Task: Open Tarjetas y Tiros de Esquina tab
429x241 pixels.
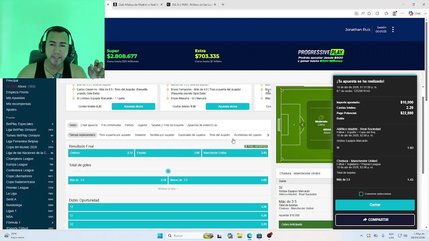Action: (167, 125)
